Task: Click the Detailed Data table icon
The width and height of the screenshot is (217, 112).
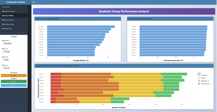Action: (3, 29)
